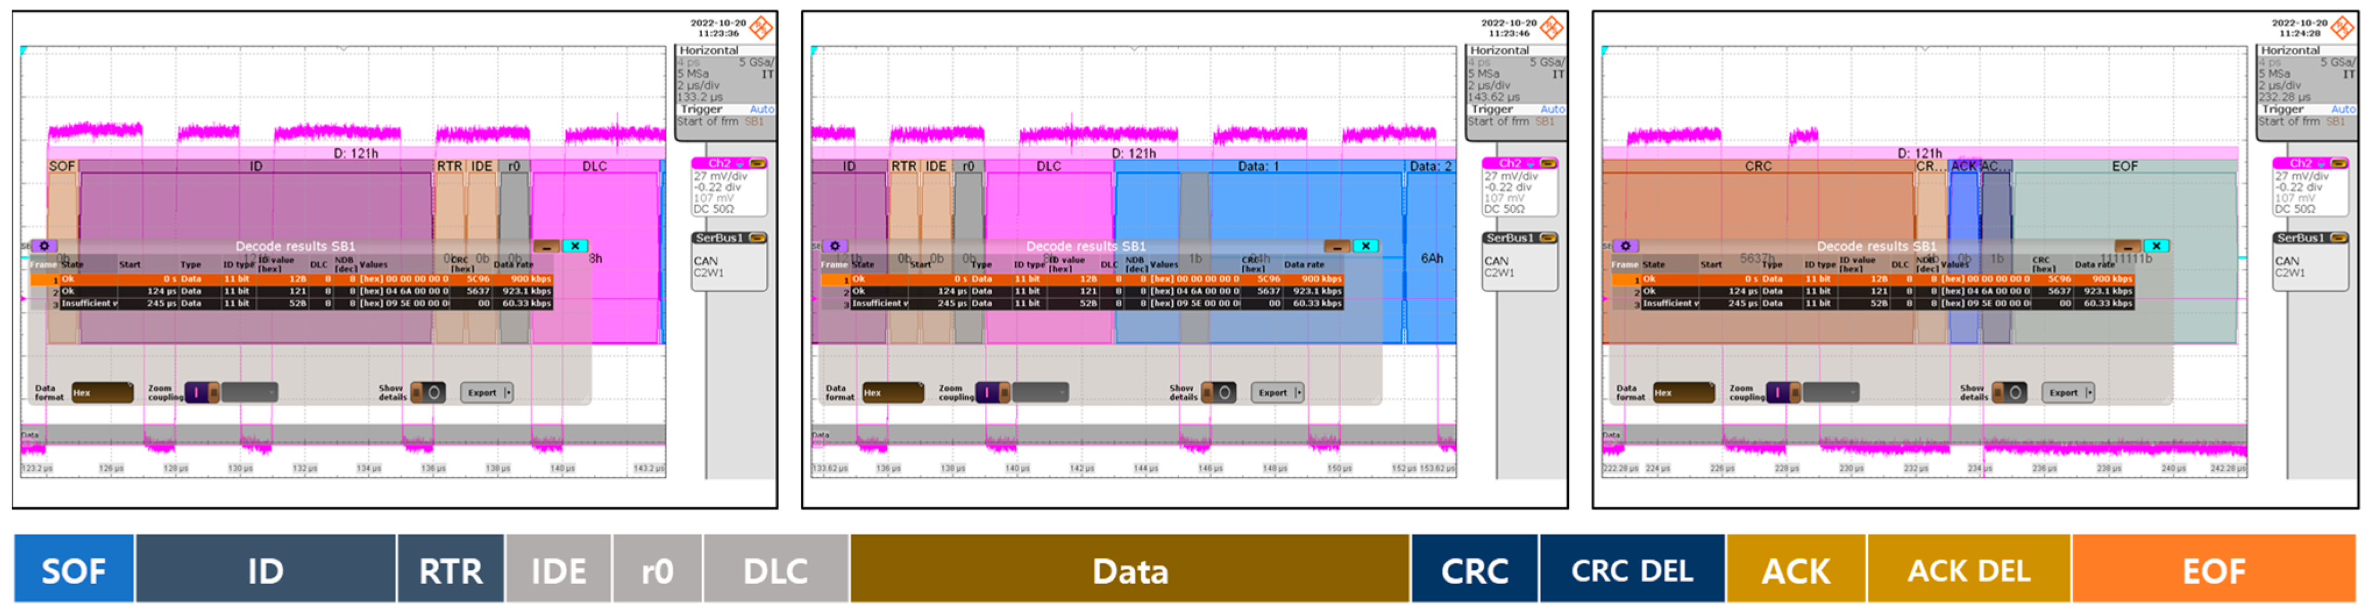The height and width of the screenshot is (616, 2378).
Task: Open grey dropdown beside Zoom coupling, middle capture
Action: point(1041,393)
